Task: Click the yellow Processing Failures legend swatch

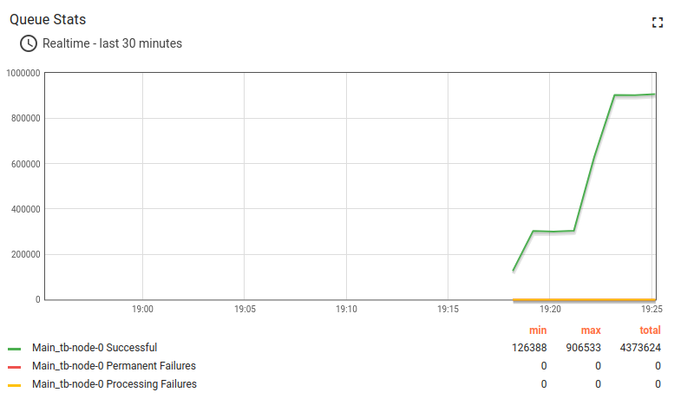Action: click(x=15, y=385)
